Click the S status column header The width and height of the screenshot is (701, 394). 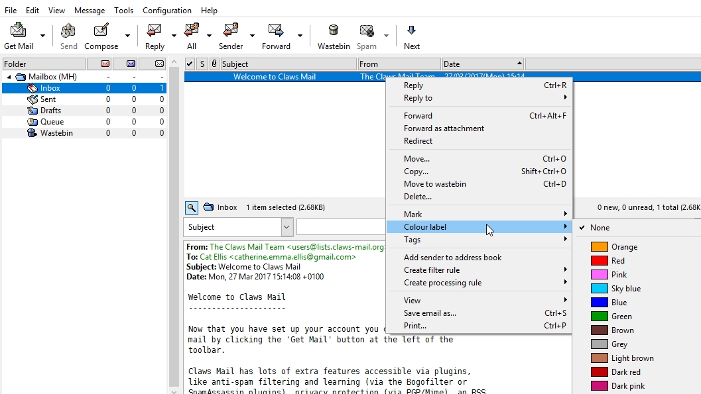[202, 64]
